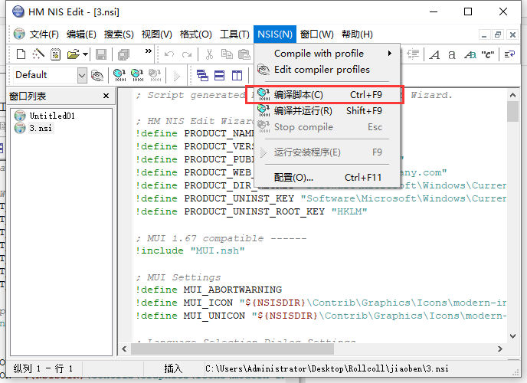Close the 3.nsi document window
This screenshot has width=527, height=383.
pyautogui.click(x=512, y=34)
